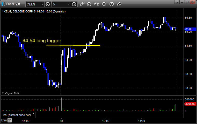Click the 83.50 price axis label

click(188, 74)
